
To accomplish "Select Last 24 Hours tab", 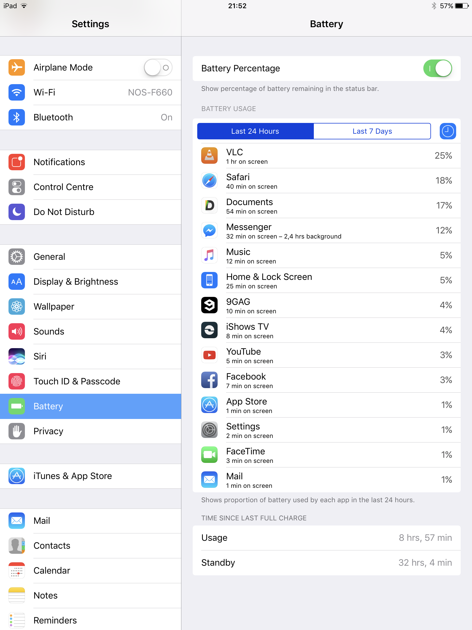I will click(x=255, y=131).
